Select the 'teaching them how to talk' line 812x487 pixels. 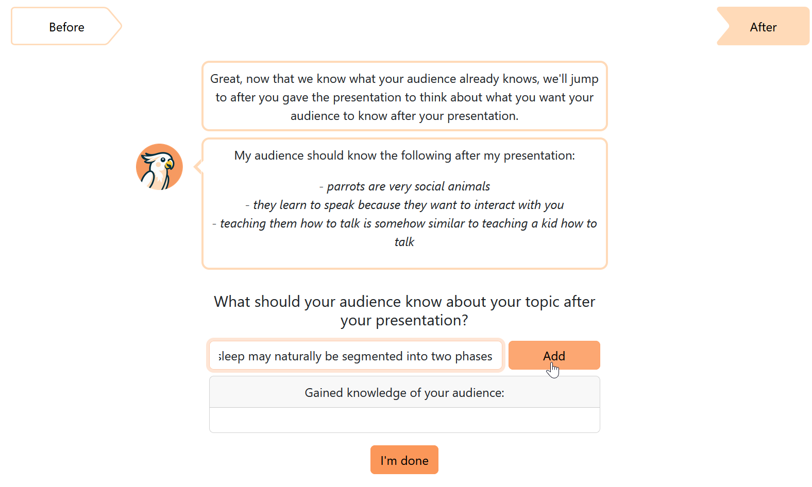tap(404, 223)
